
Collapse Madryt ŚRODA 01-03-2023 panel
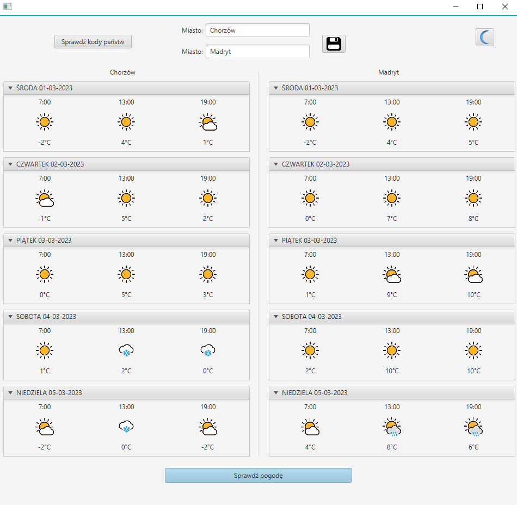[276, 88]
